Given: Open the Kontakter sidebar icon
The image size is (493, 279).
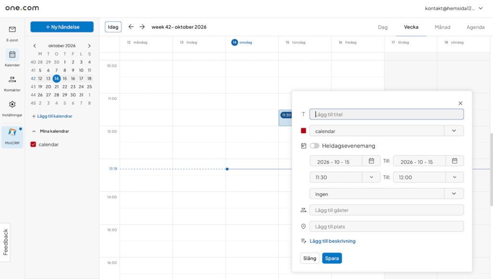Looking at the screenshot, I should click(12, 79).
